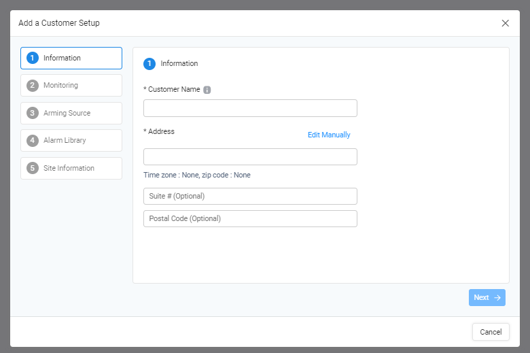The image size is (530, 353).
Task: Go to the Alarm Library step
Action: click(x=71, y=141)
